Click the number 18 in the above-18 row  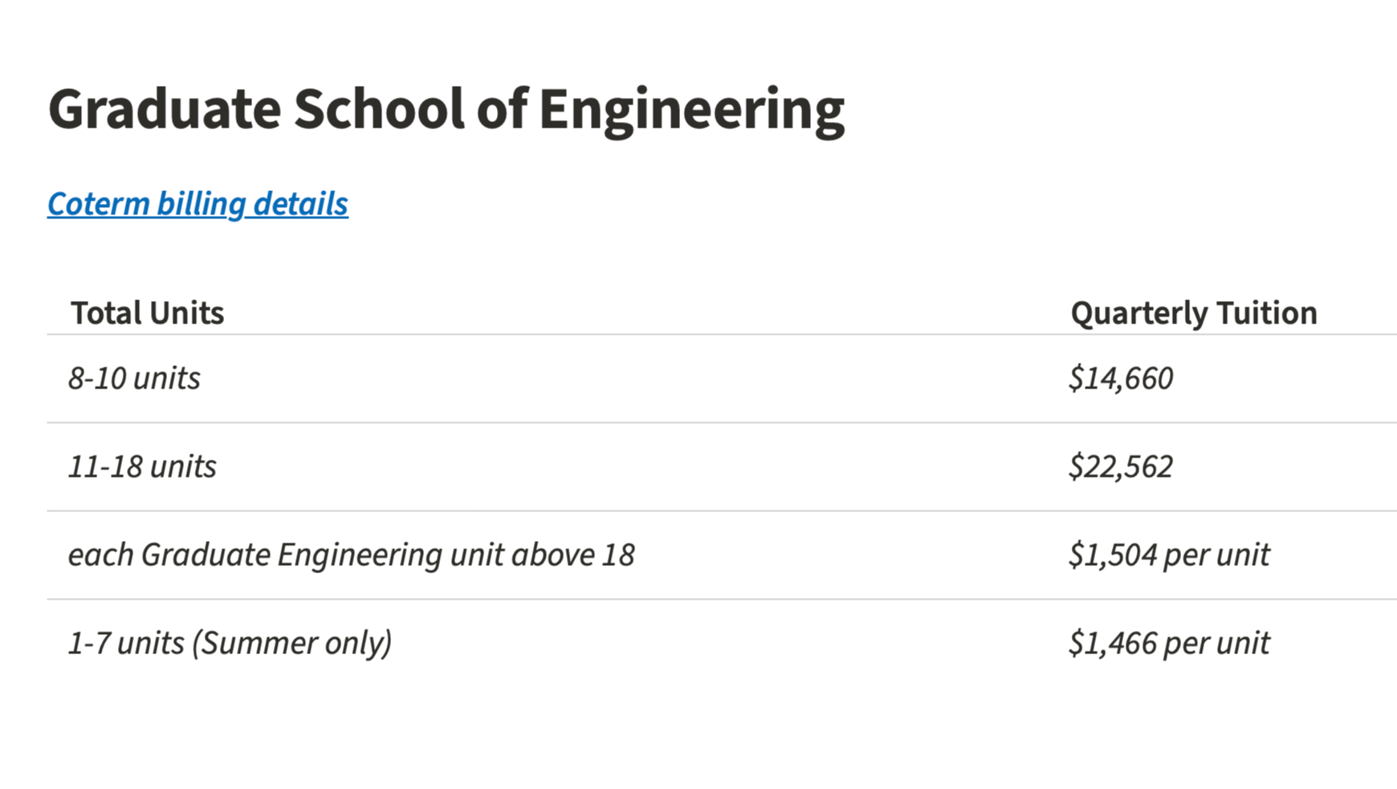click(x=617, y=555)
